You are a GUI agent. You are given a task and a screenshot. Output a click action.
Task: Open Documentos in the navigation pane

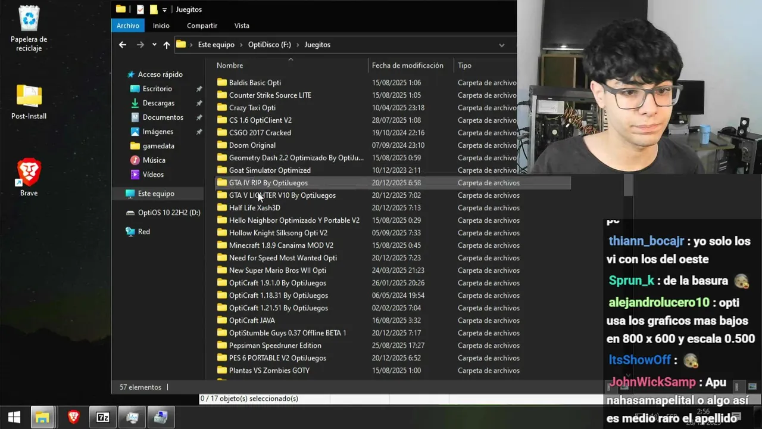[163, 117]
